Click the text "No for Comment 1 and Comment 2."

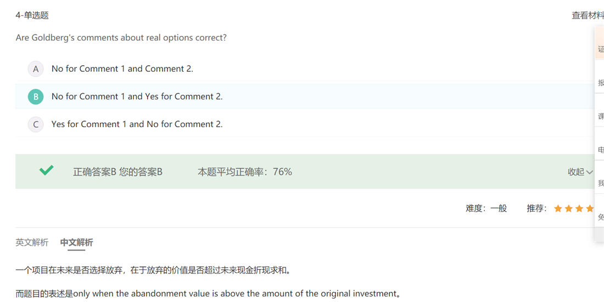pyautogui.click(x=122, y=69)
